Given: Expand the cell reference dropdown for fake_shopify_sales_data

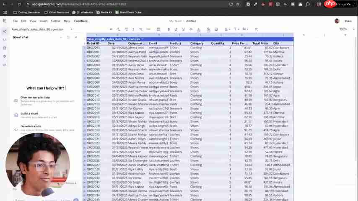Looking at the screenshot, I should pos(71,29).
